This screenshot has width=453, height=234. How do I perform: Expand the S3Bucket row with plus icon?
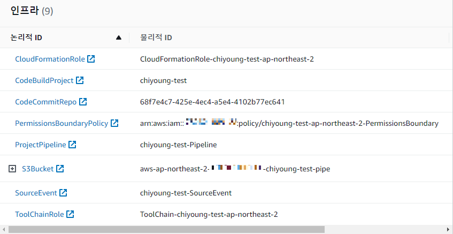tap(12, 169)
